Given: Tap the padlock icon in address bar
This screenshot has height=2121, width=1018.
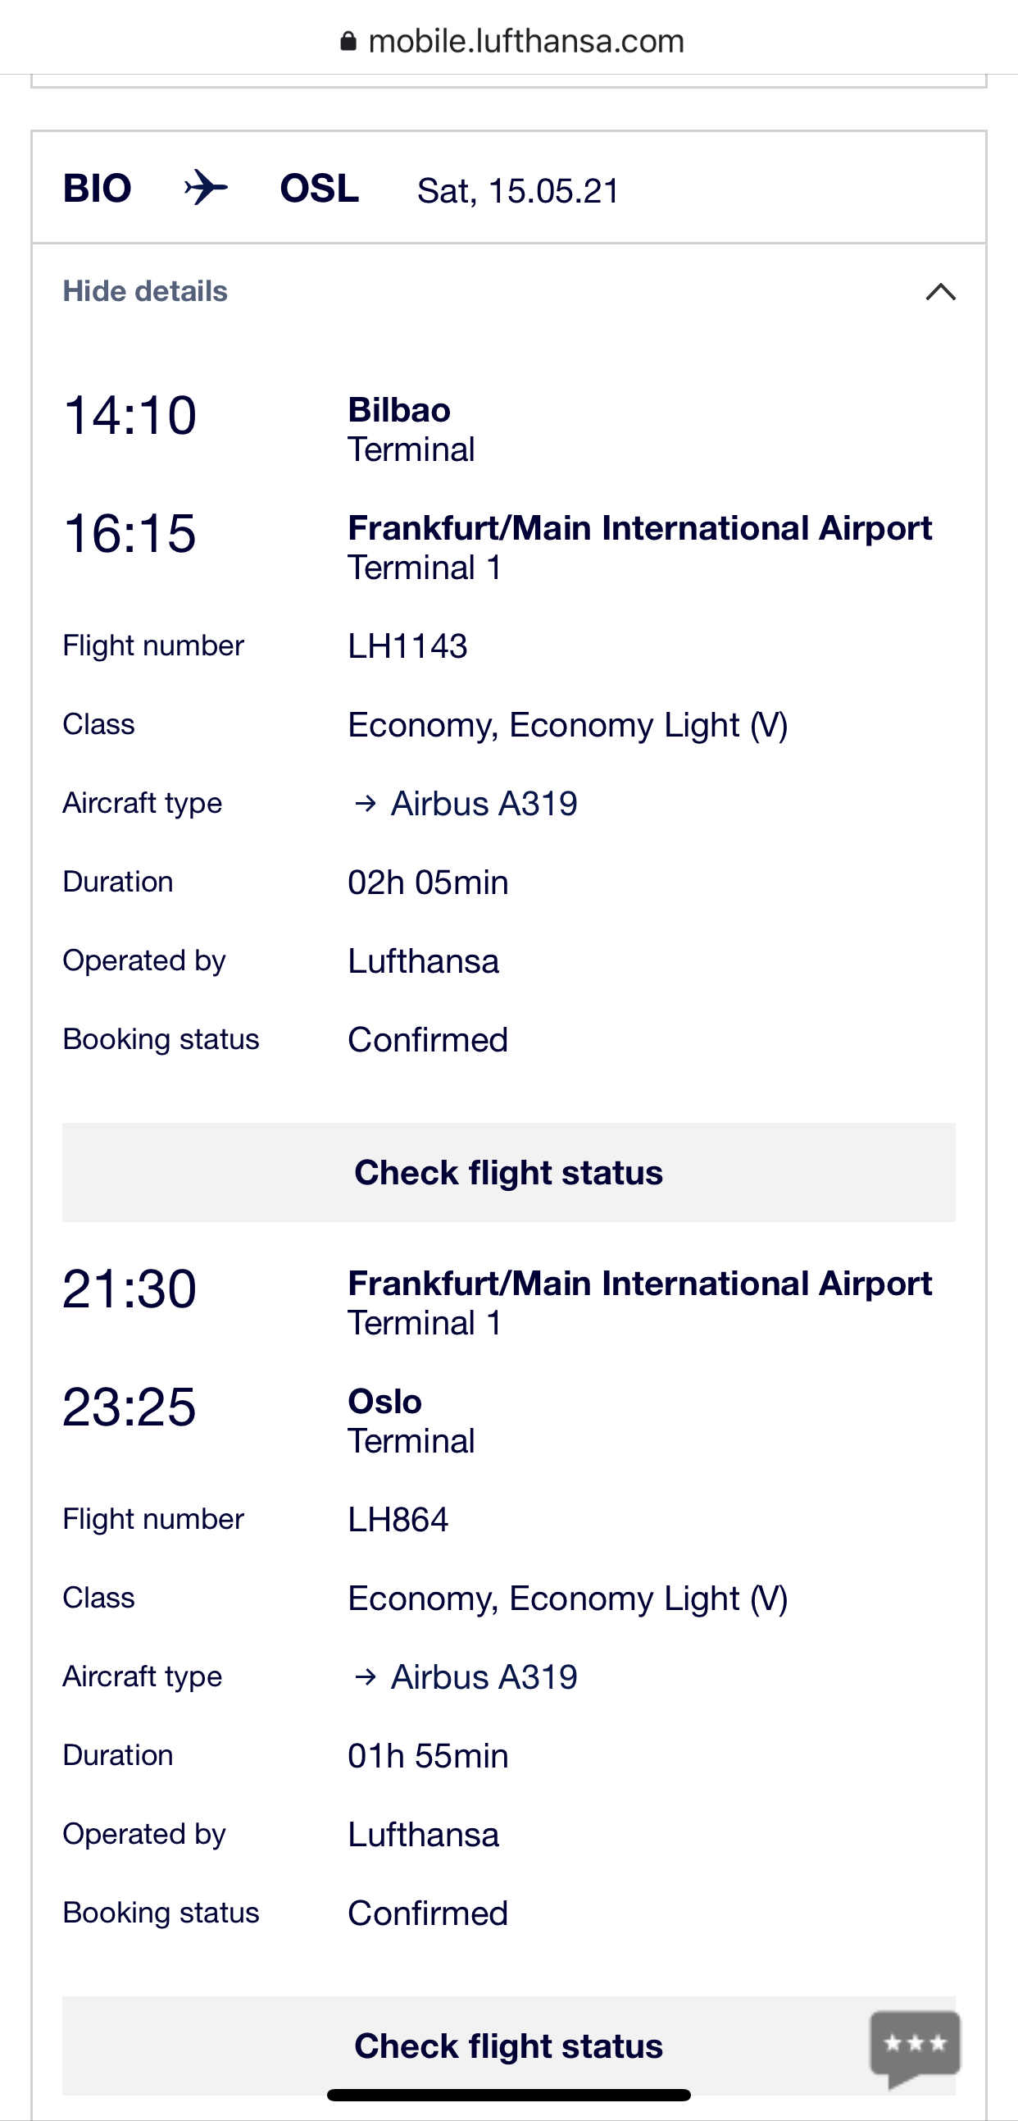Looking at the screenshot, I should point(348,41).
